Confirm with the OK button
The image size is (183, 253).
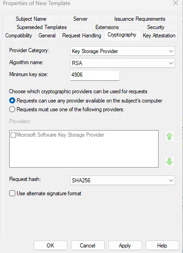[50, 246]
